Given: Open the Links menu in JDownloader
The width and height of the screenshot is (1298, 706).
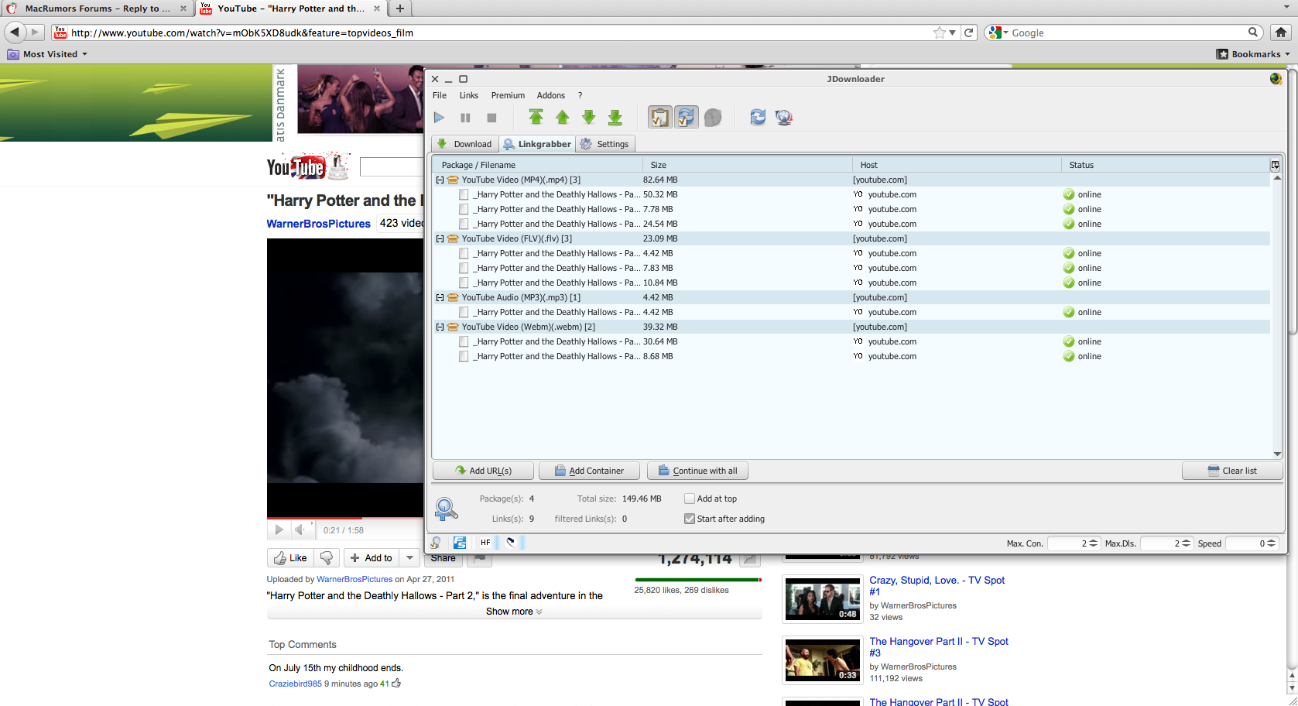Looking at the screenshot, I should click(469, 96).
